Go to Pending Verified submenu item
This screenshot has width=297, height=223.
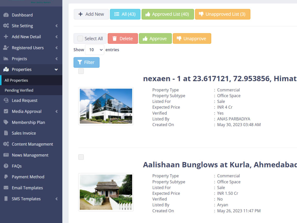click(31, 90)
